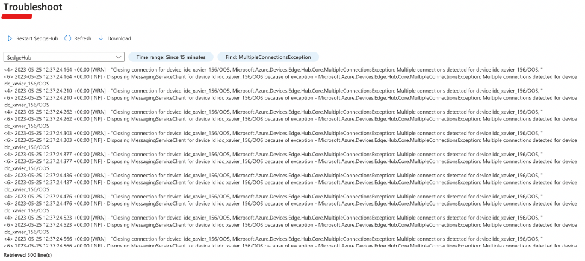Click the Retrieved 300 line(s) status text
The image size is (585, 261).
click(x=28, y=256)
